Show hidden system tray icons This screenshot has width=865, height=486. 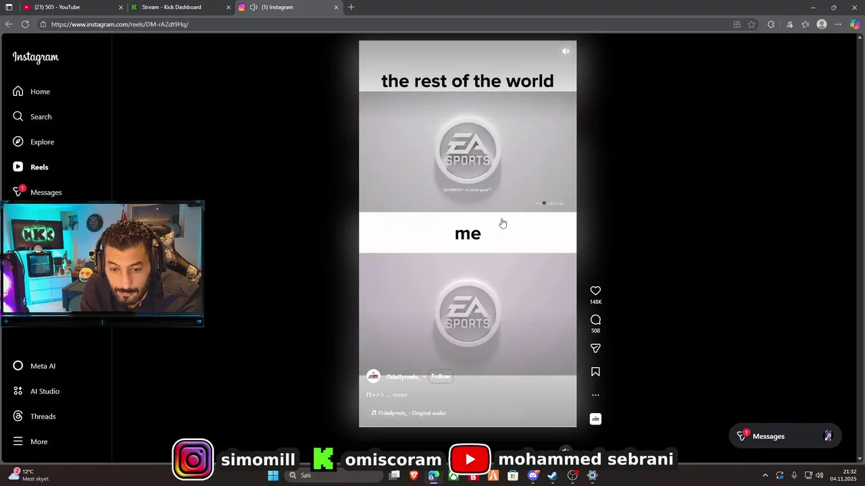(x=765, y=475)
